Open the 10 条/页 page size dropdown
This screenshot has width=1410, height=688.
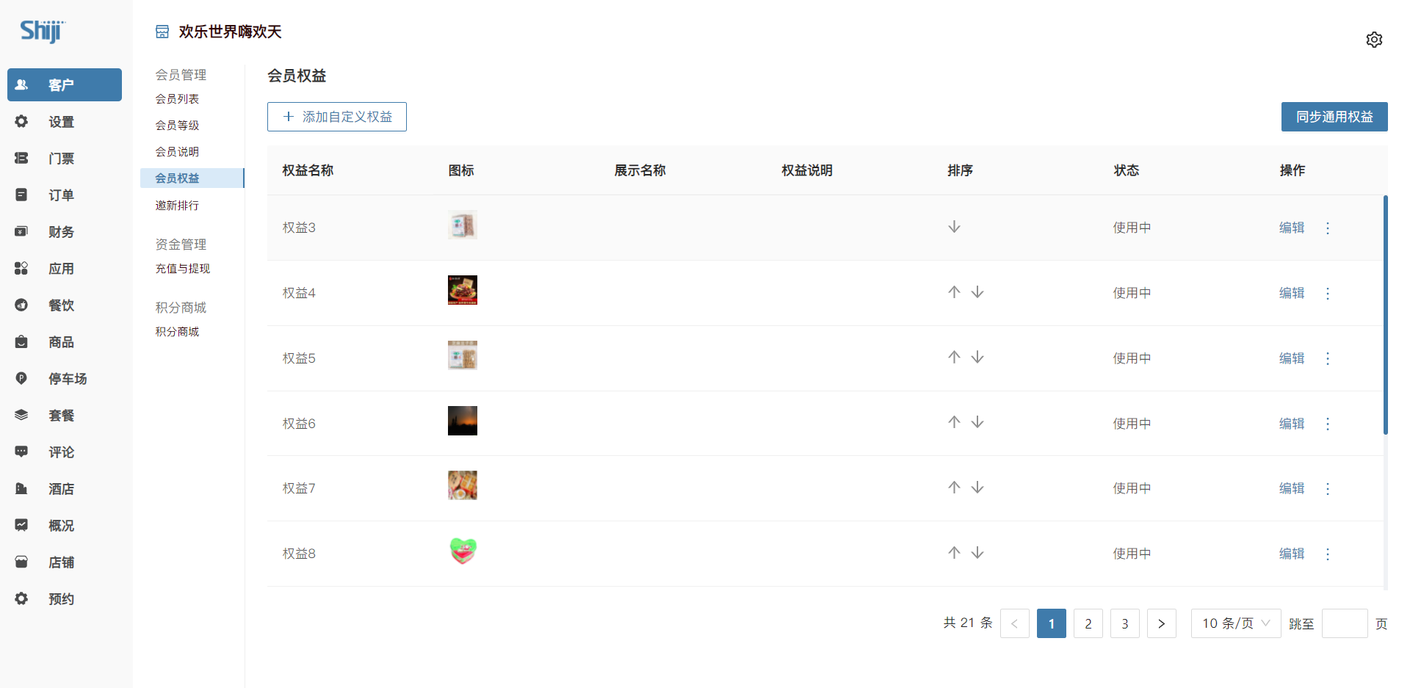coord(1236,623)
